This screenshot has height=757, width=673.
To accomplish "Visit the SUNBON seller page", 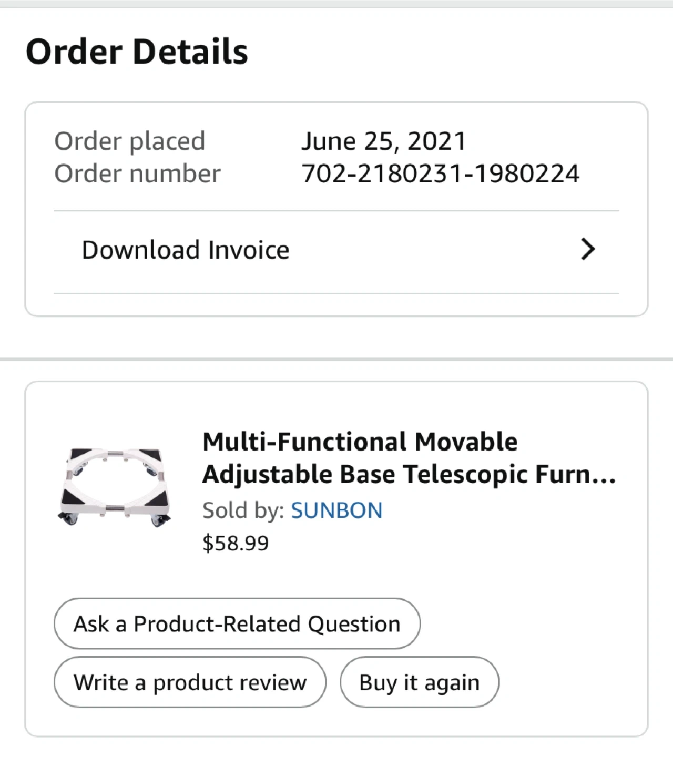I will pyautogui.click(x=336, y=510).
